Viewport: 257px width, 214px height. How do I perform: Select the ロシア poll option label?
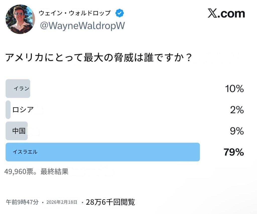23,110
